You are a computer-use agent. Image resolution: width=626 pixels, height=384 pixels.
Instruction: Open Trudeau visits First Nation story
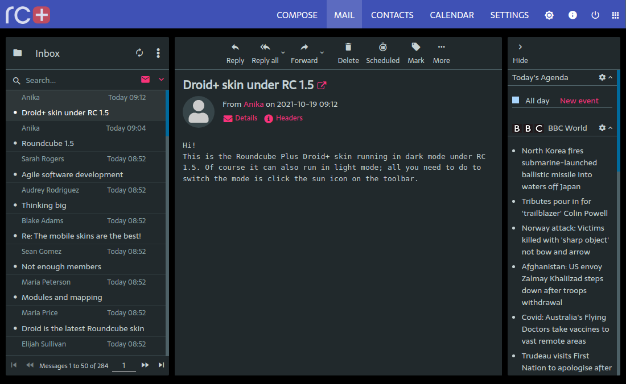coord(566,362)
